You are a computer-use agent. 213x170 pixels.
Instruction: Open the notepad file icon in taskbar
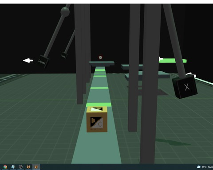13,167
